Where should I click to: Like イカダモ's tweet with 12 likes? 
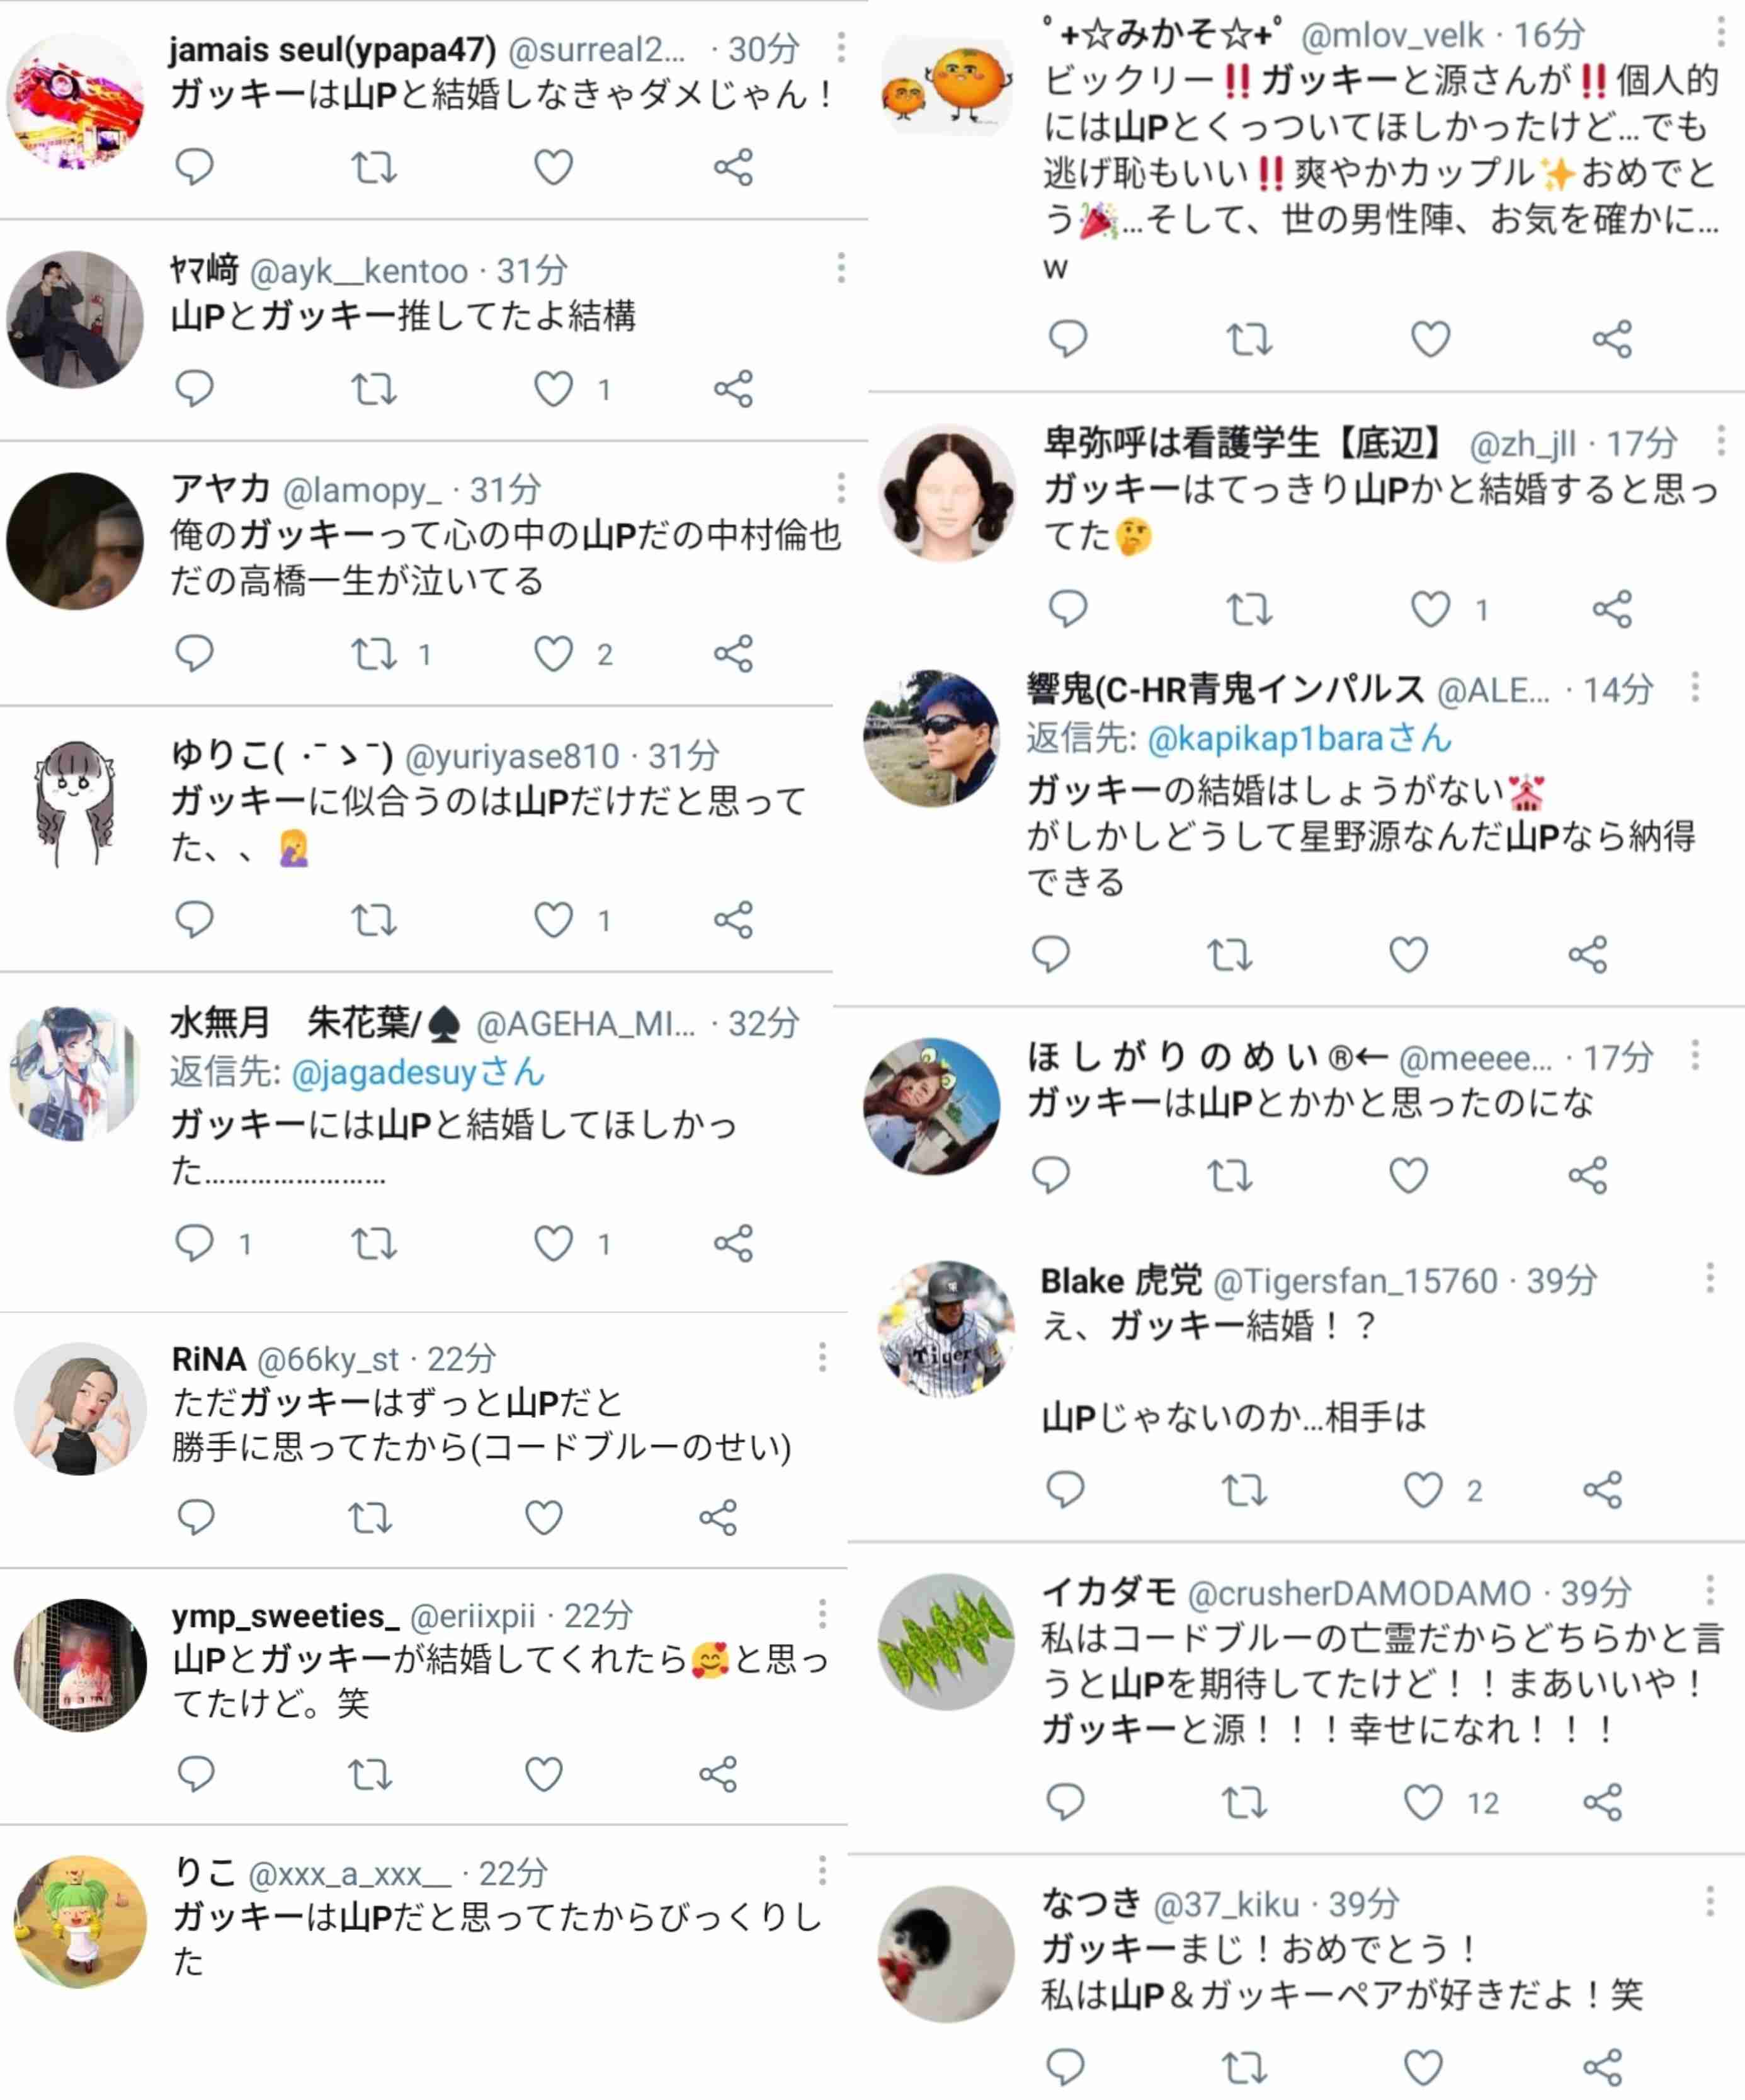pyautogui.click(x=1423, y=1802)
